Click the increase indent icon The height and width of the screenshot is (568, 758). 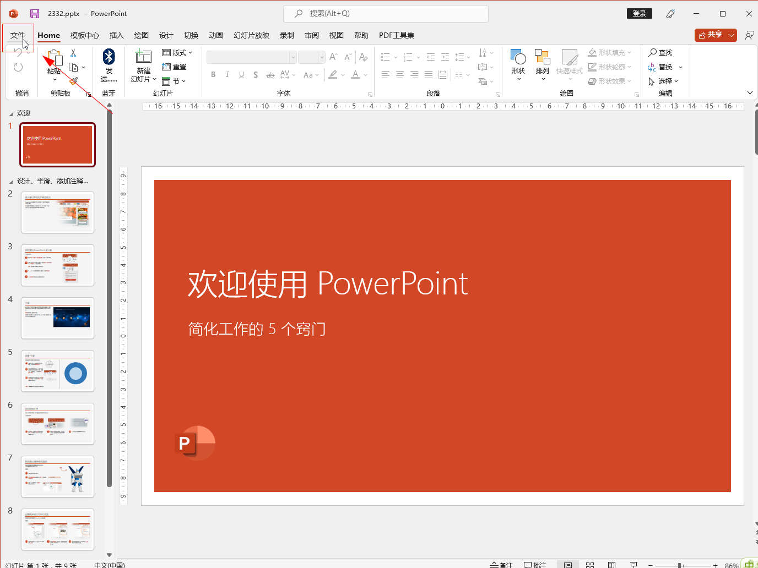pyautogui.click(x=445, y=57)
